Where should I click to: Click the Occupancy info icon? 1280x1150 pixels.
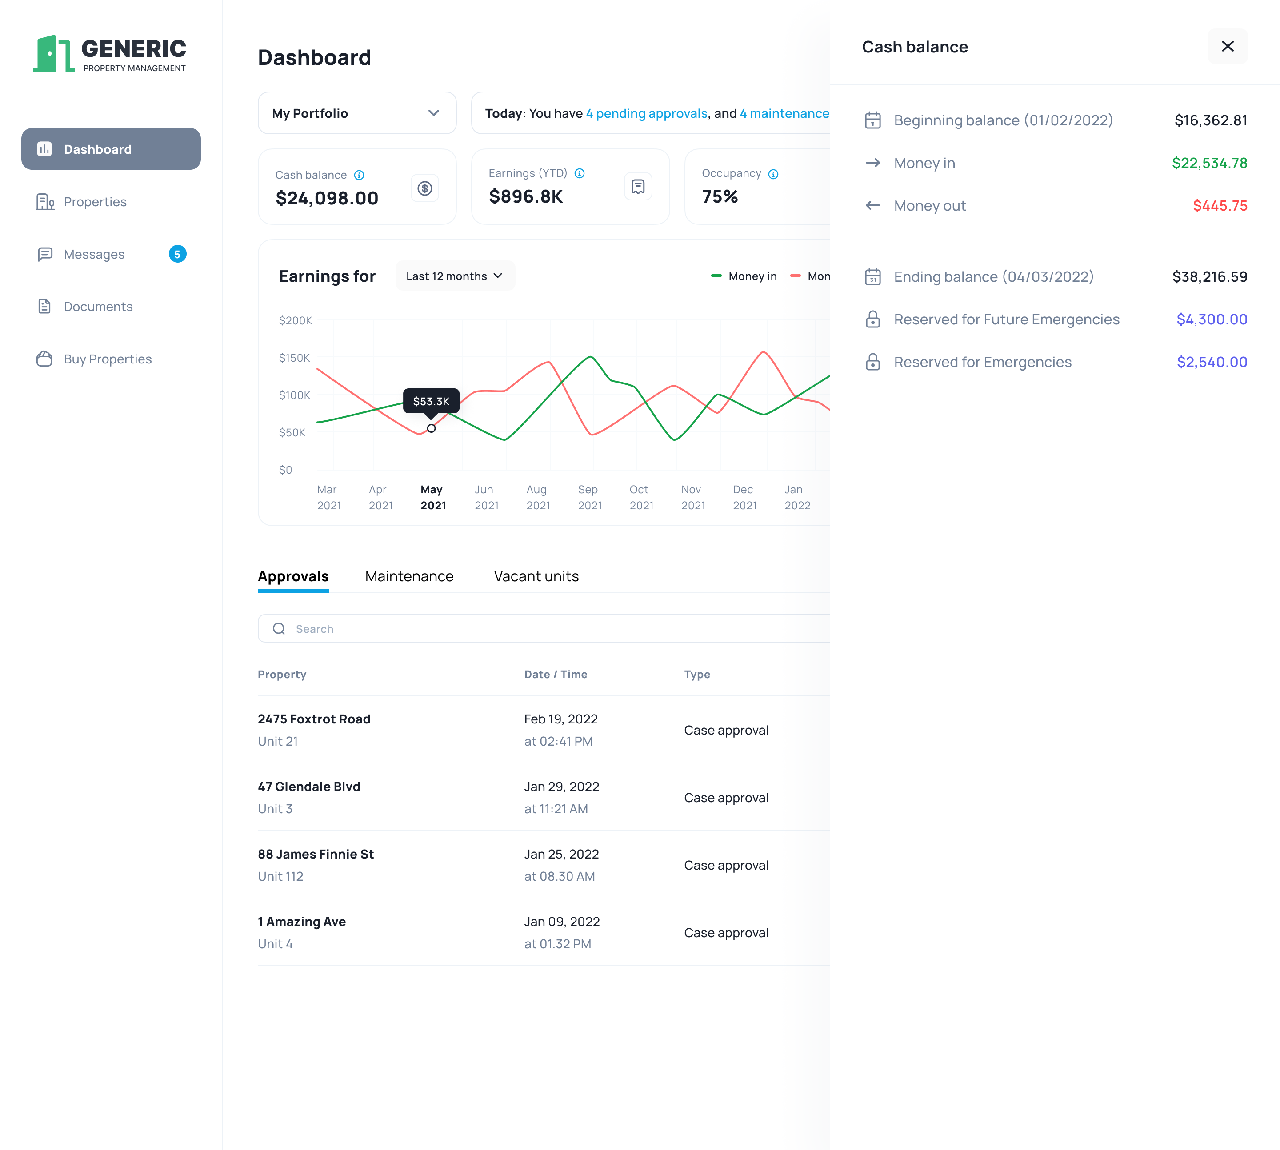[773, 174]
